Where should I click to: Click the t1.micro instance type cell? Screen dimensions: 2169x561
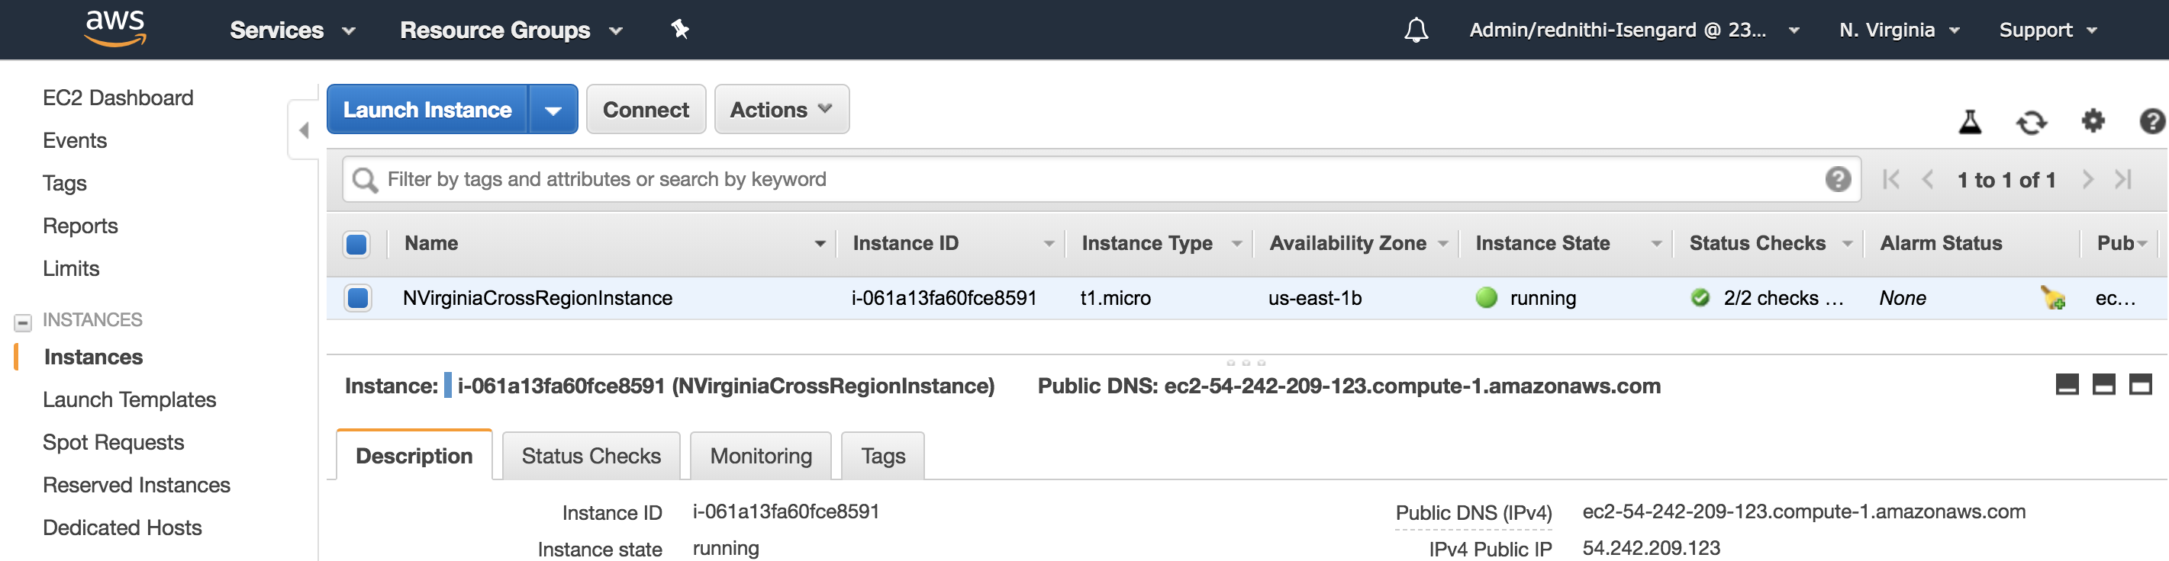[1116, 299]
